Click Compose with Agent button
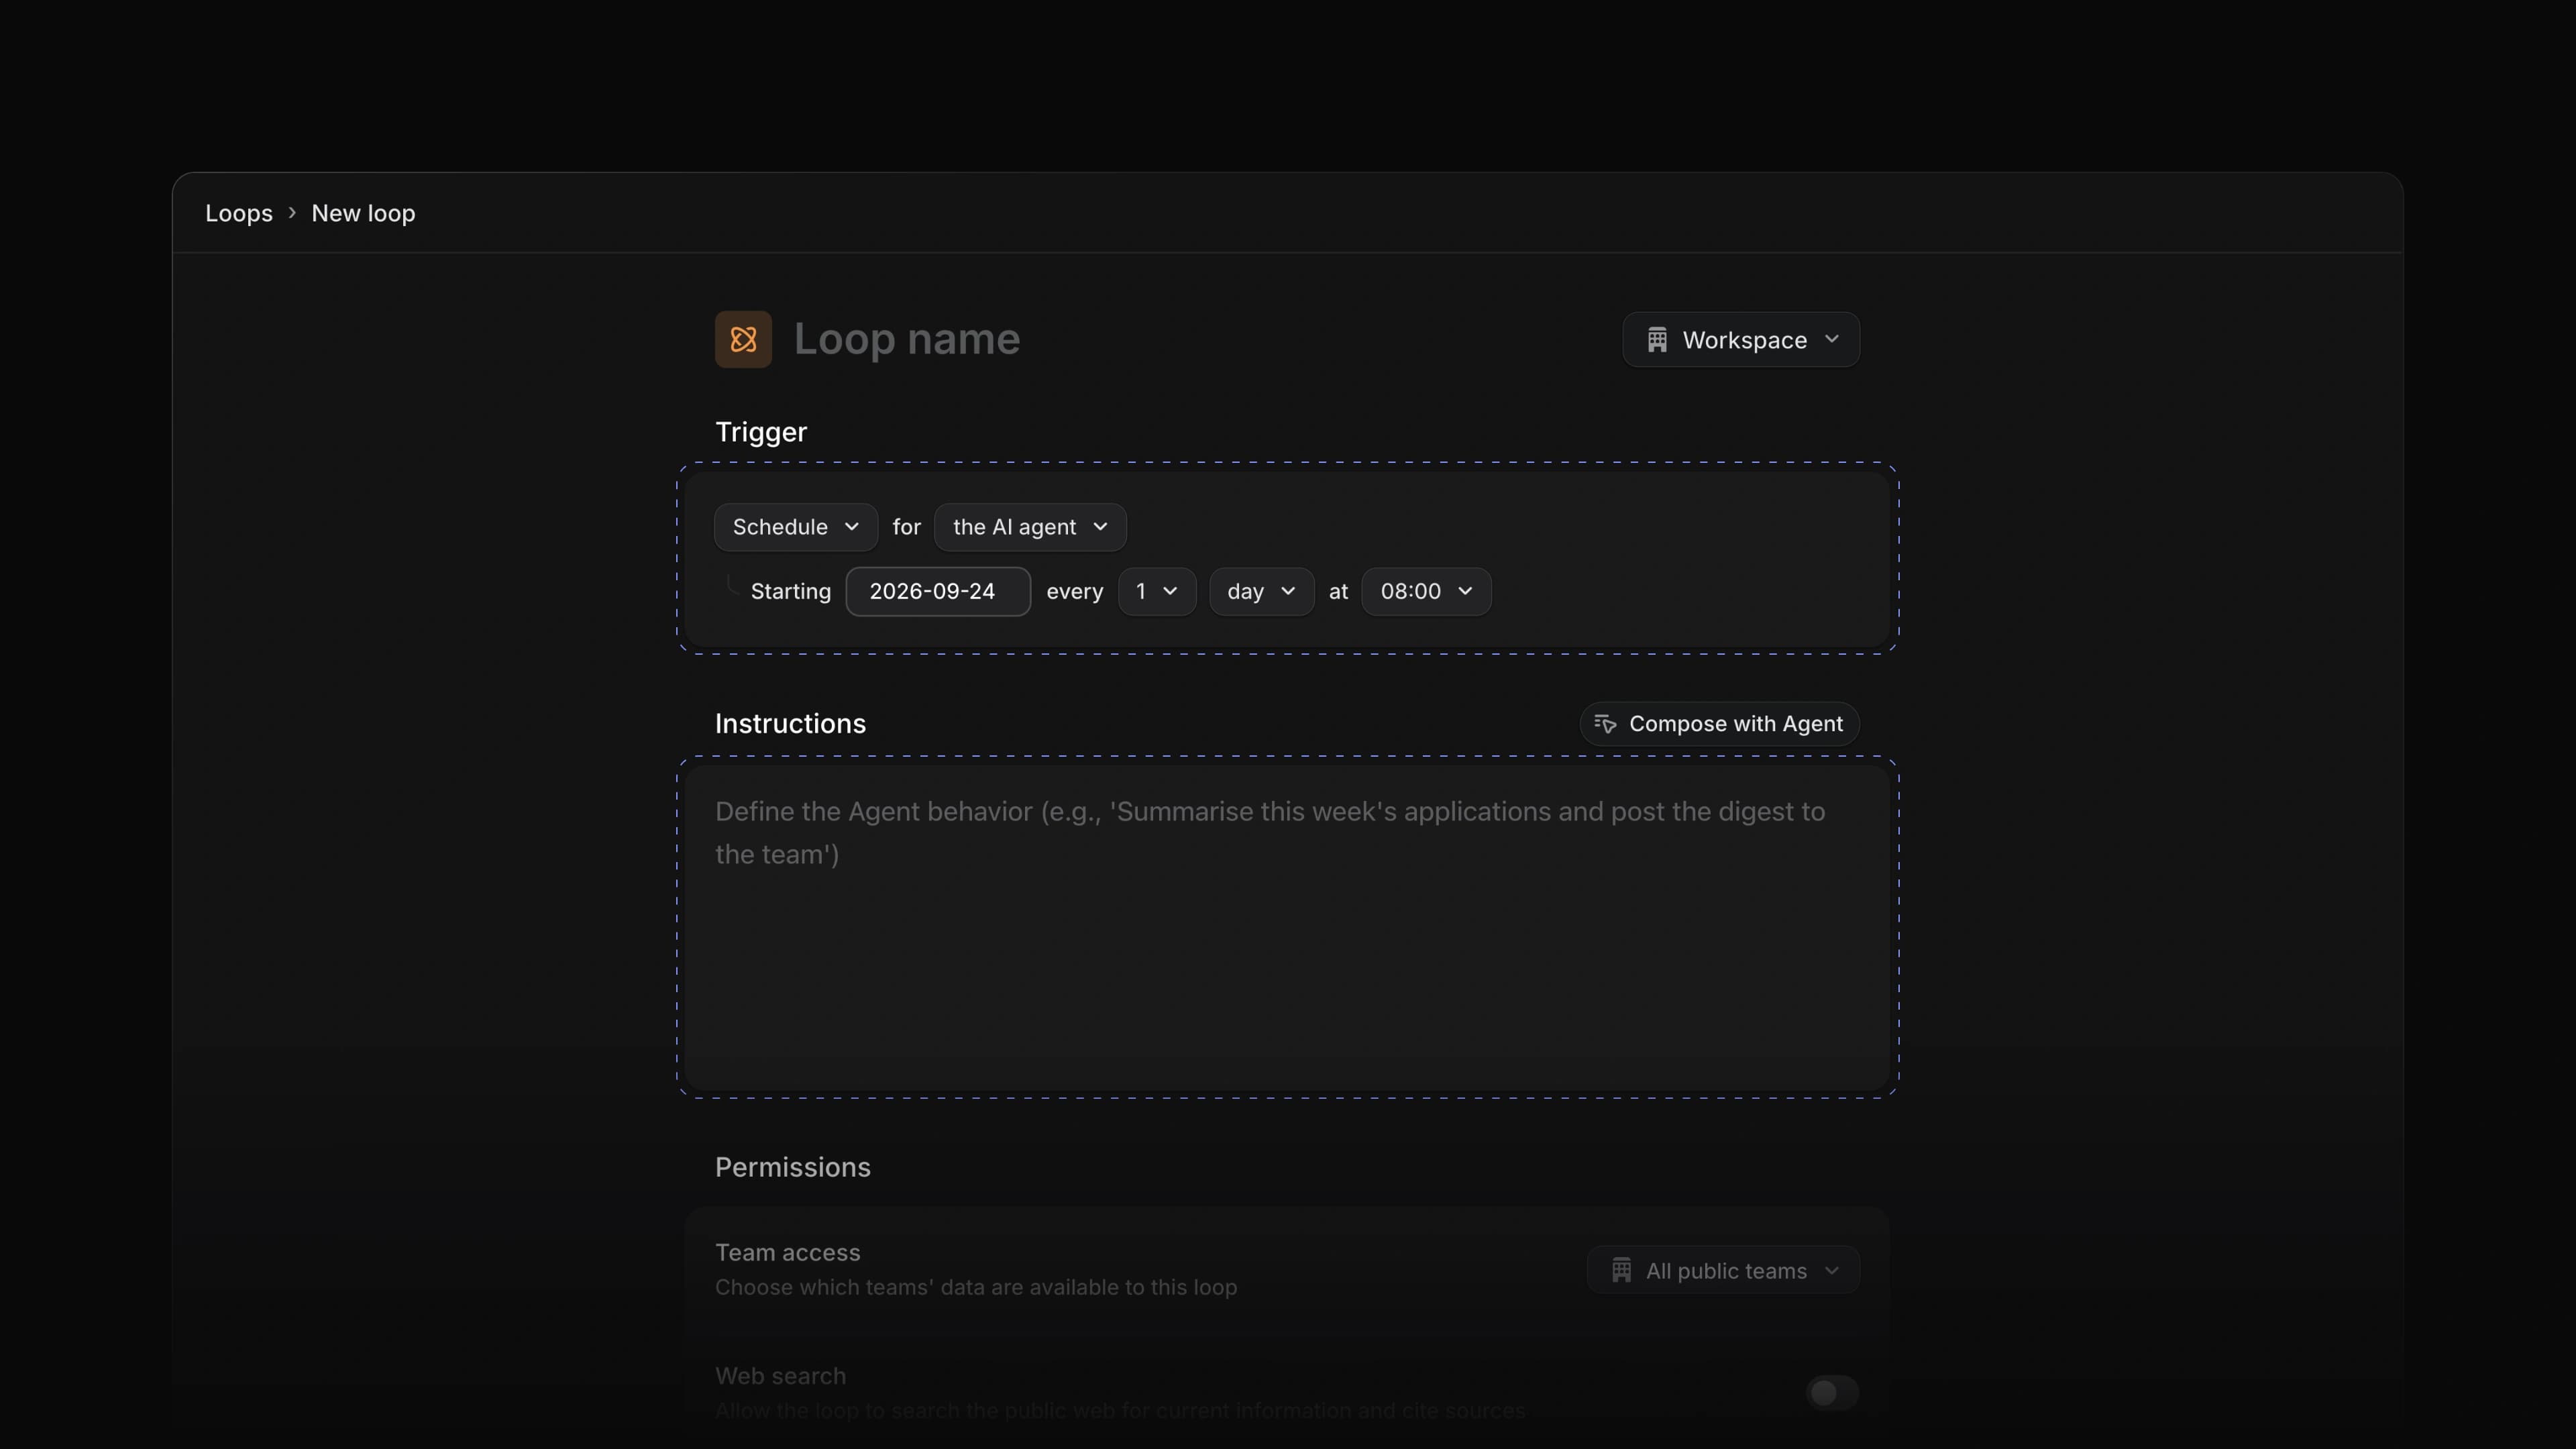 (1720, 724)
